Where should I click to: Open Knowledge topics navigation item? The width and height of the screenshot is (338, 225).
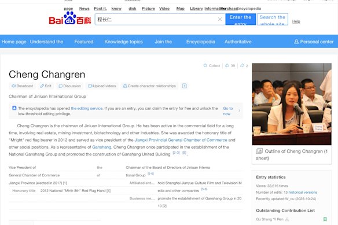point(123,42)
